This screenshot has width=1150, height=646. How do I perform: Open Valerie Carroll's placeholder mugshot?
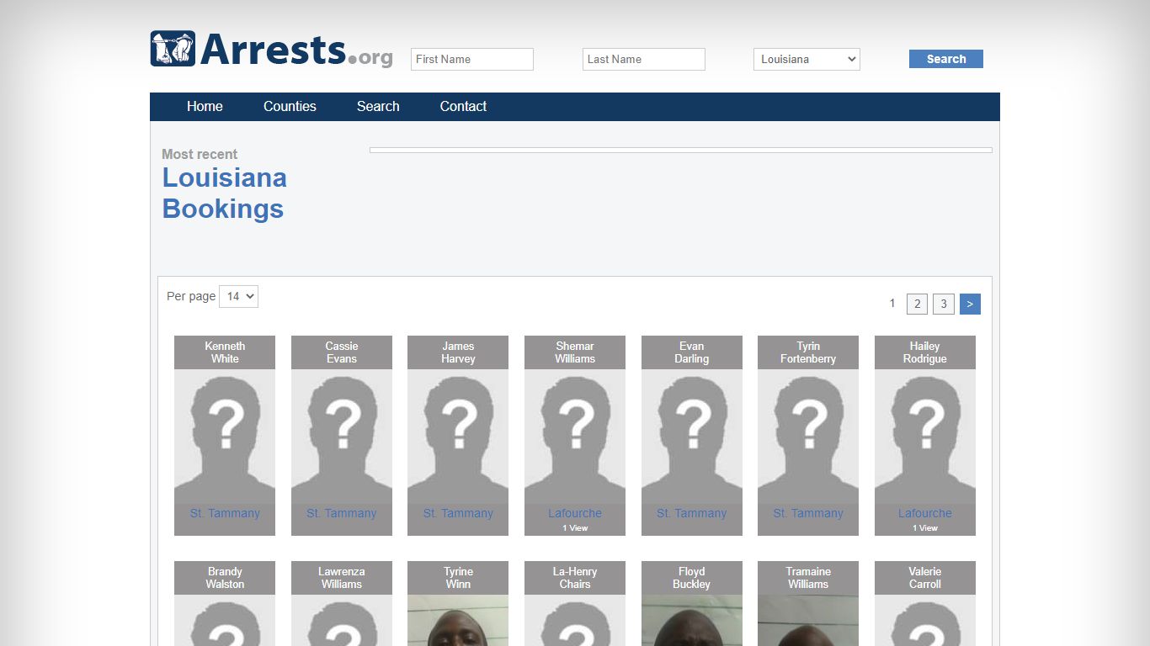pos(925,621)
